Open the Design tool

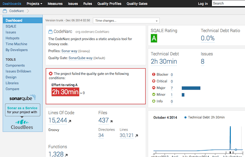click(11, 77)
